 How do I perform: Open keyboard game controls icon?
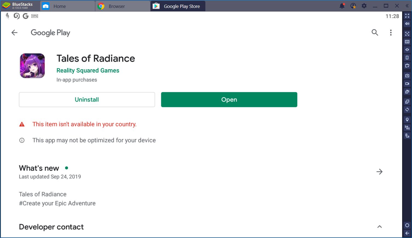tap(407, 42)
